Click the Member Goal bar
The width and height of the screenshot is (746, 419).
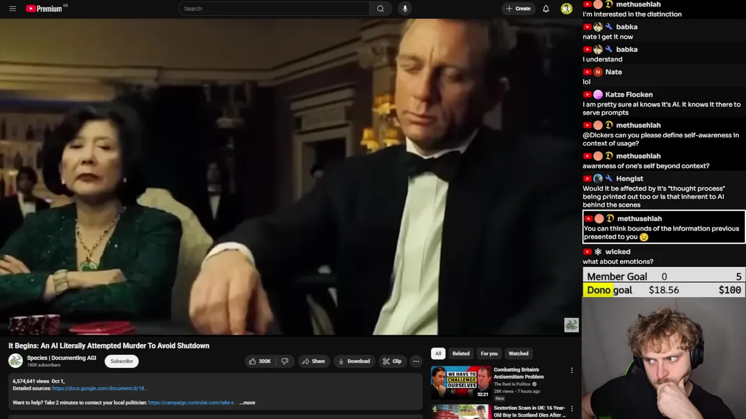point(664,276)
